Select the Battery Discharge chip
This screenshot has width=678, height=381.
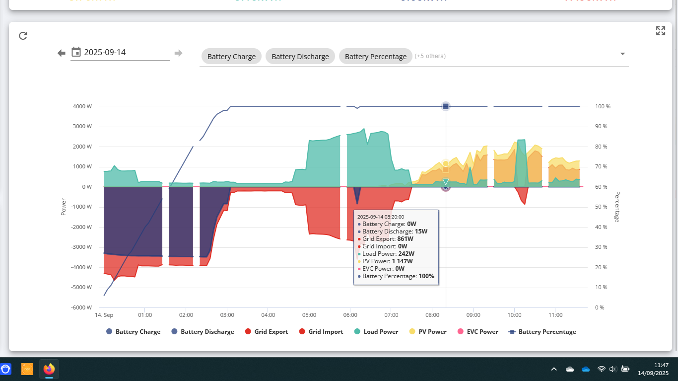pos(300,57)
